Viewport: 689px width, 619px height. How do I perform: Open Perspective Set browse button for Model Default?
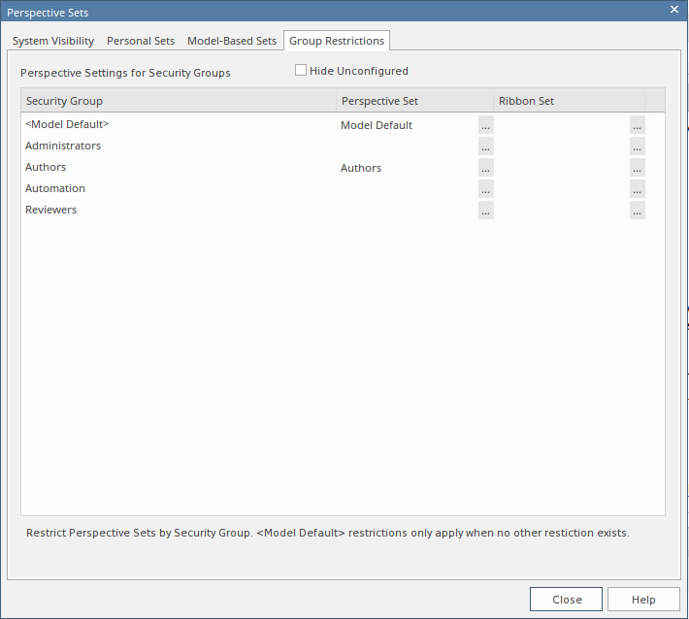click(485, 125)
